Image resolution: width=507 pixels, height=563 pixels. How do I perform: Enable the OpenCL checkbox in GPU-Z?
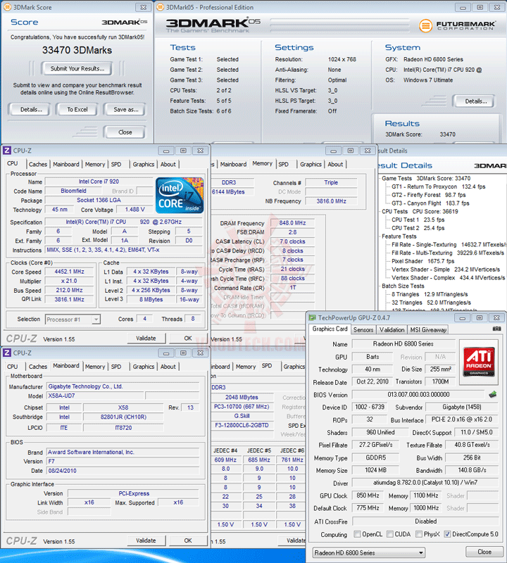click(x=357, y=534)
